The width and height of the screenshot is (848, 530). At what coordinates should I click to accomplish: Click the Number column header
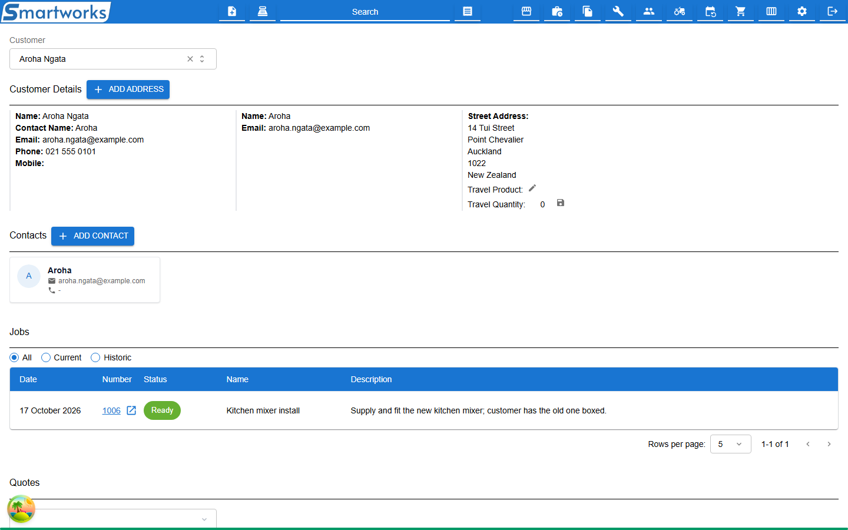click(x=117, y=379)
